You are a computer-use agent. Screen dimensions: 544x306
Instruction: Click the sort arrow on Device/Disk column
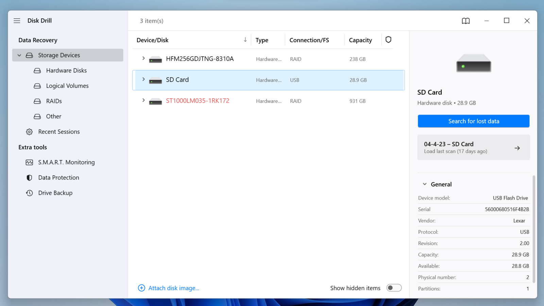tap(245, 40)
